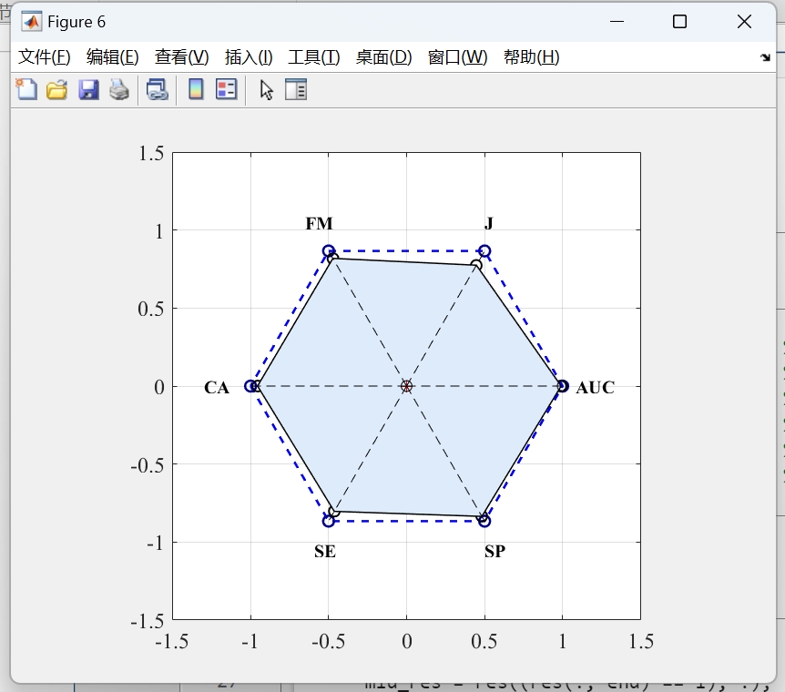Open the 编辑 menu
Screen dimensions: 785x692
point(113,56)
